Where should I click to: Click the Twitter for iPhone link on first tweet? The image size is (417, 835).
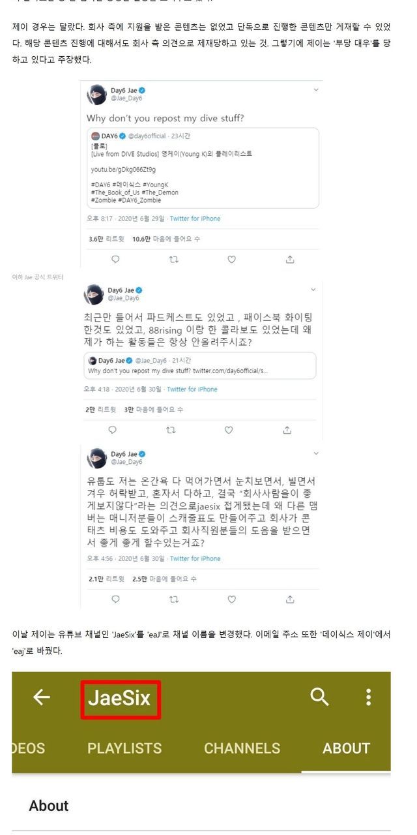pyautogui.click(x=195, y=219)
